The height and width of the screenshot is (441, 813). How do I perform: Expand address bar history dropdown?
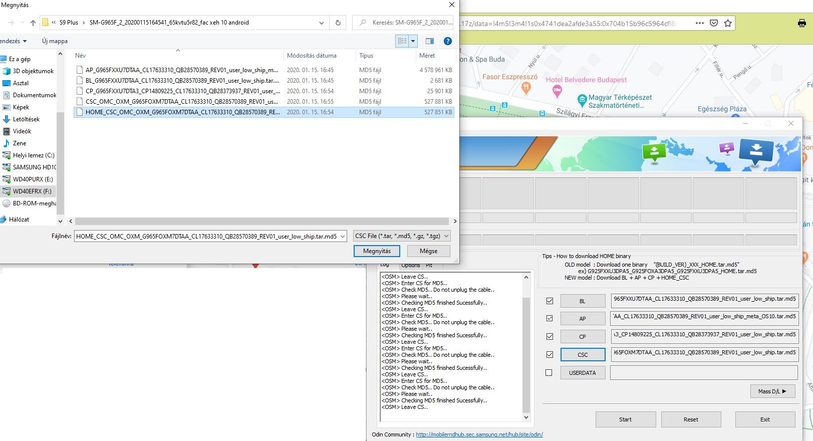point(322,23)
